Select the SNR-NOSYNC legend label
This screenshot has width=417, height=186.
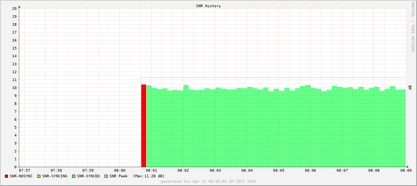click(x=21, y=176)
